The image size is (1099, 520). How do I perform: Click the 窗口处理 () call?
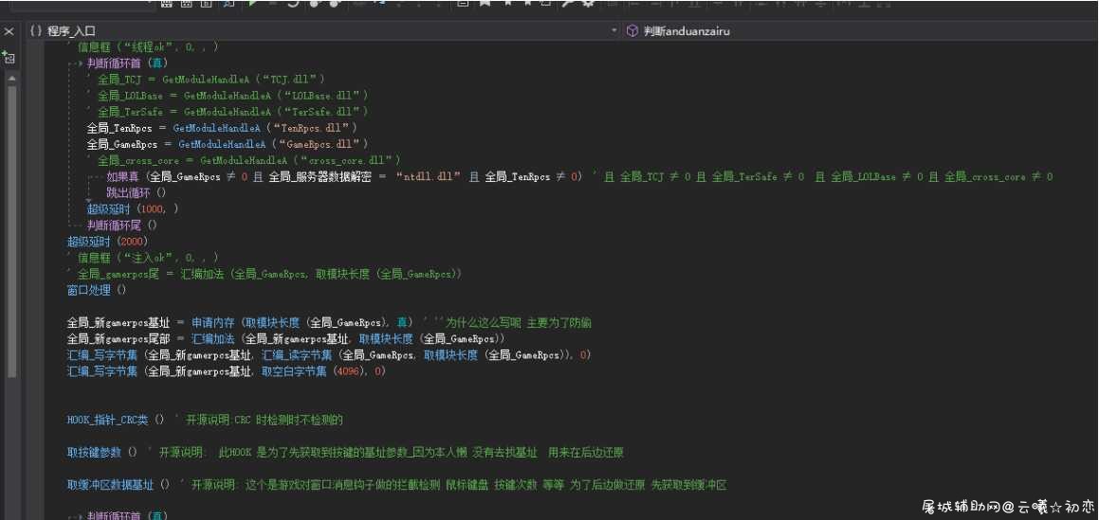(x=97, y=289)
